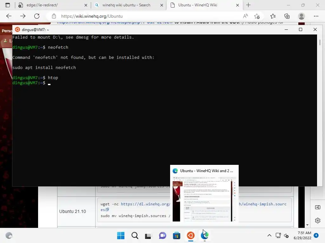This screenshot has height=243, width=325.
Task: Click the page scrollbar down arrow
Action: (x=307, y=225)
